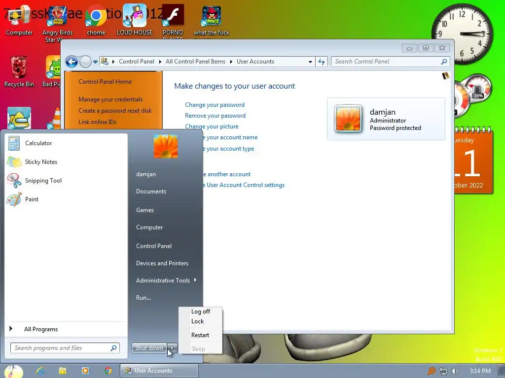The width and height of the screenshot is (505, 378).
Task: Select the Bad Piggies desktop icon
Action: [53, 71]
